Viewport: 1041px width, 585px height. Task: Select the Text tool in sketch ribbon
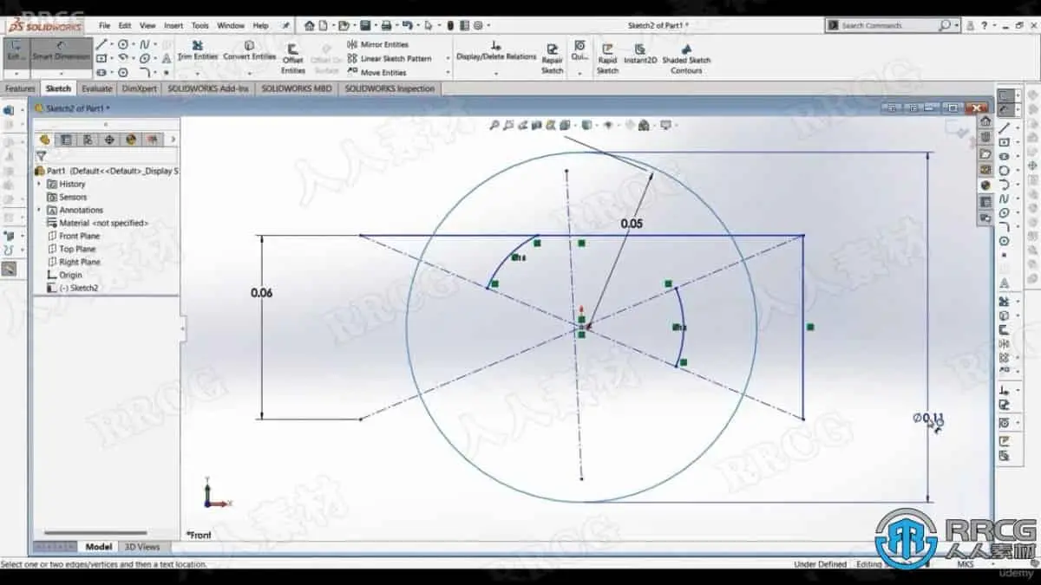(167, 58)
